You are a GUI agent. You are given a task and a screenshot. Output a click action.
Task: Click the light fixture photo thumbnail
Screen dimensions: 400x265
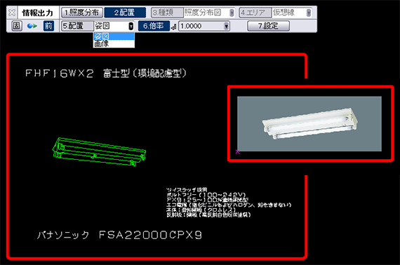[309, 124]
